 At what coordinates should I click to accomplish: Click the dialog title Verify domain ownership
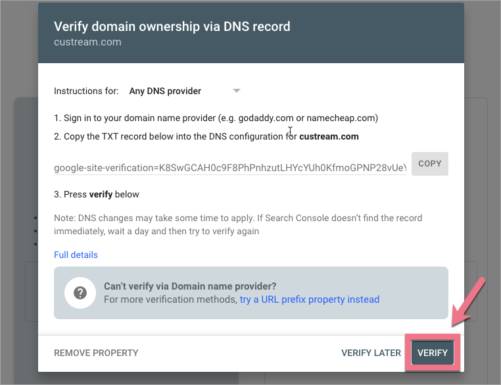point(172,27)
